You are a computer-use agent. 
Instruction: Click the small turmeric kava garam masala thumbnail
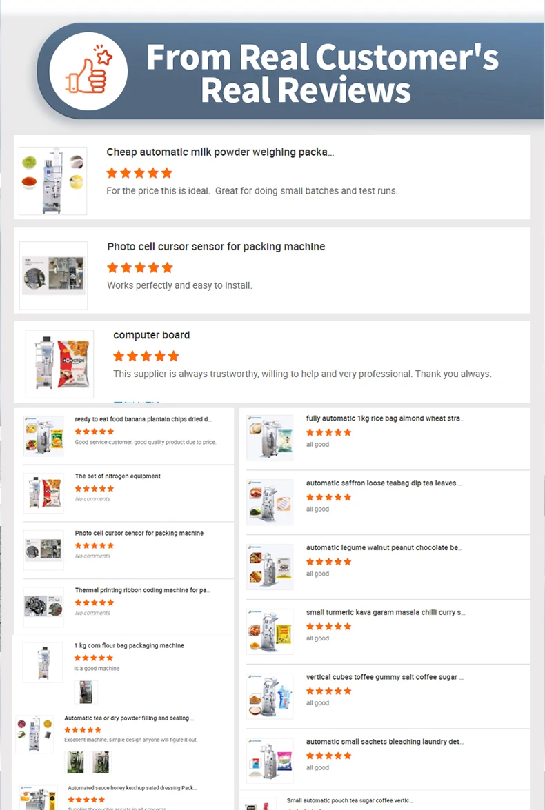tap(270, 631)
